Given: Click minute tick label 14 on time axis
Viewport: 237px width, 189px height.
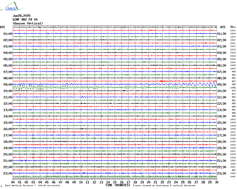Looking at the screenshot, I should point(108,182).
